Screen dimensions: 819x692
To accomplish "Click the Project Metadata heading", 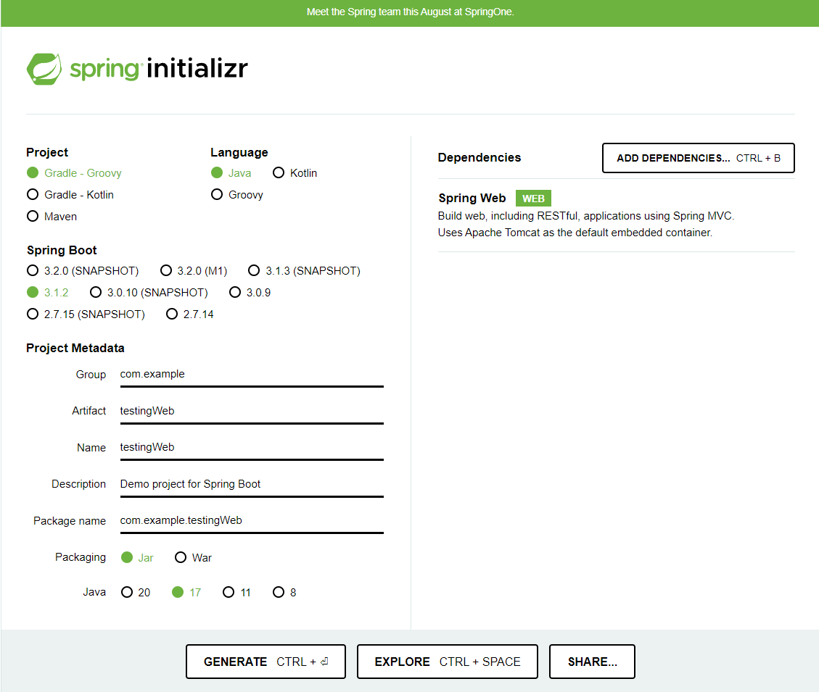I will 75,348.
